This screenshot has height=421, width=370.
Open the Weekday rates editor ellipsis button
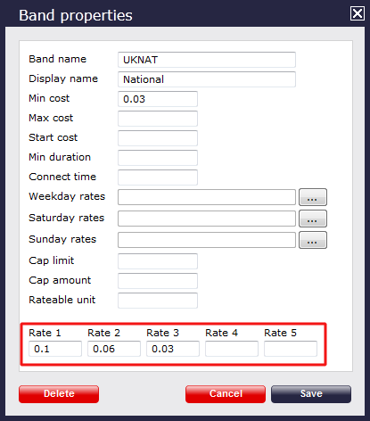click(313, 197)
